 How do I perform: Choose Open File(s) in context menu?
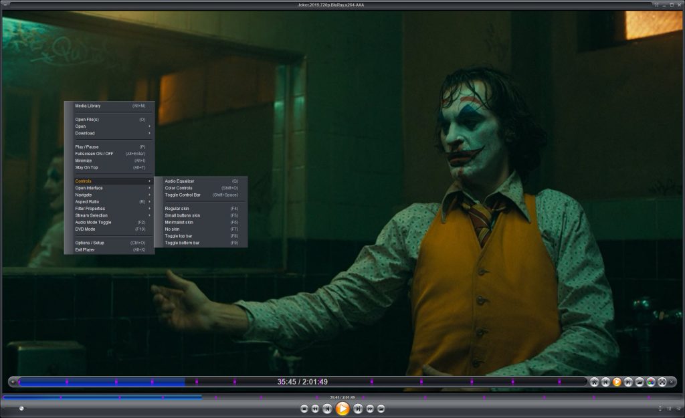click(x=110, y=119)
